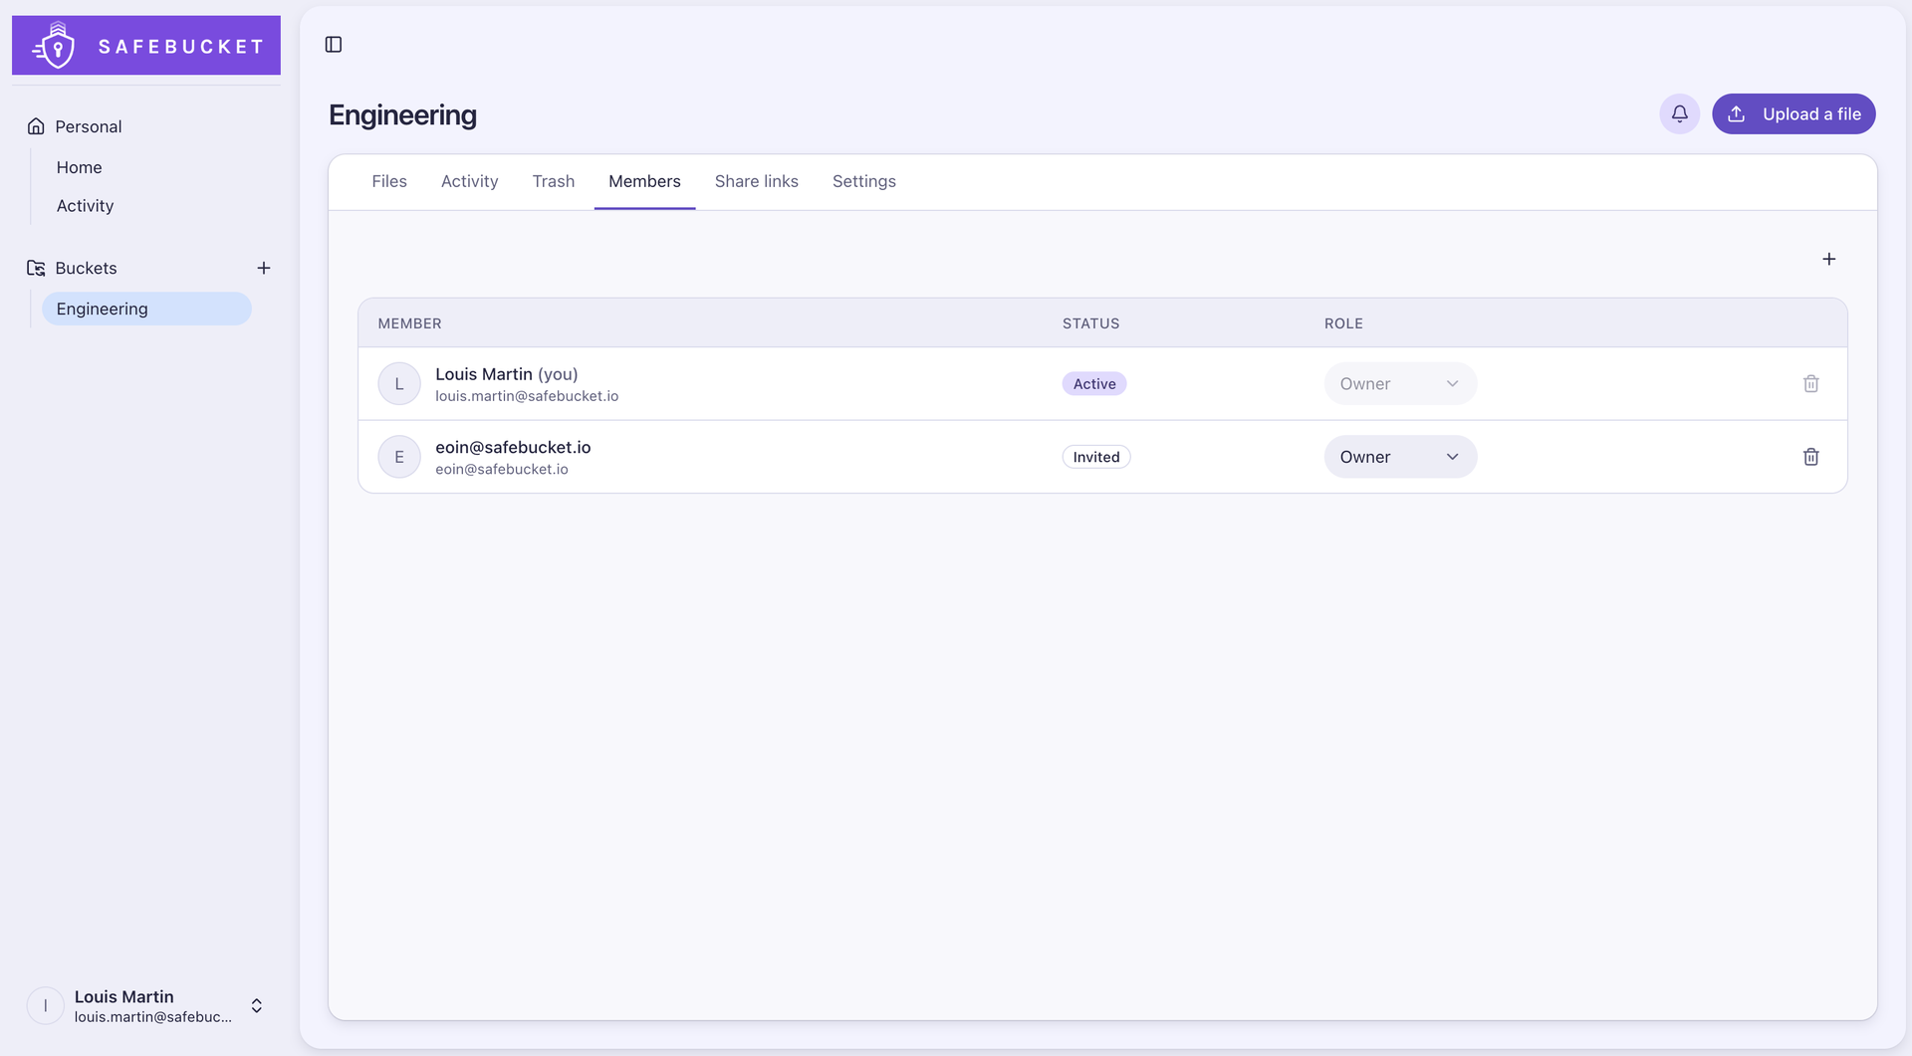Click the Personal home icon
The height and width of the screenshot is (1056, 1912).
(x=37, y=126)
